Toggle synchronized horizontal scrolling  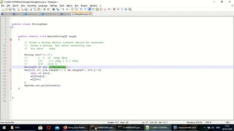tap(76, 9)
